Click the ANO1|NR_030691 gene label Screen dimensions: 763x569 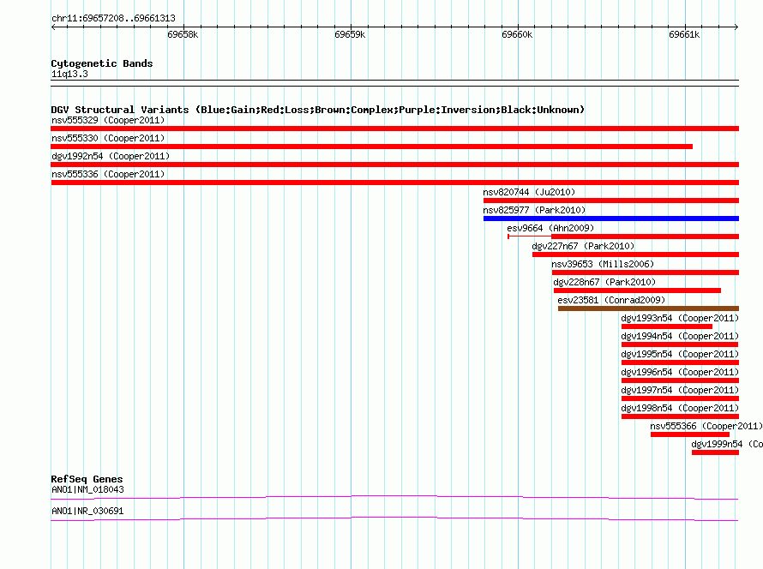tap(87, 511)
